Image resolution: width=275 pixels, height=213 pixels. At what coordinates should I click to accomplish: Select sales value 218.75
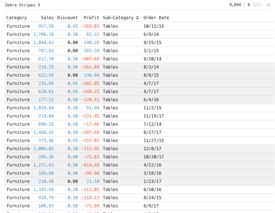point(46,67)
